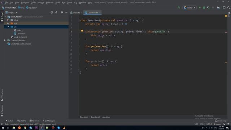Click the Build Project hammer icon
Image resolution: width=231 pixels, height=130 pixels.
click(x=179, y=8)
